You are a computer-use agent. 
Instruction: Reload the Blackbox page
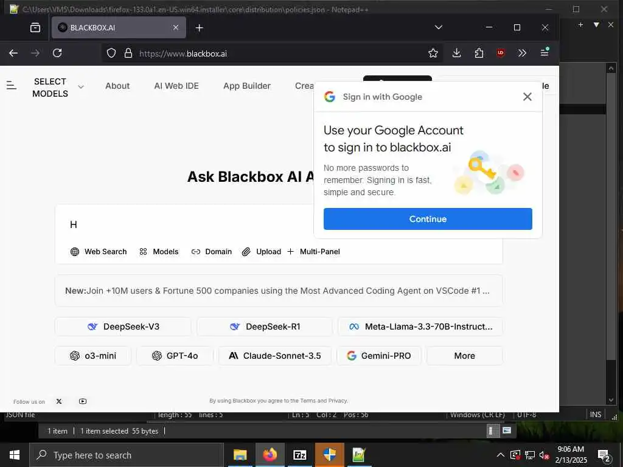[57, 54]
